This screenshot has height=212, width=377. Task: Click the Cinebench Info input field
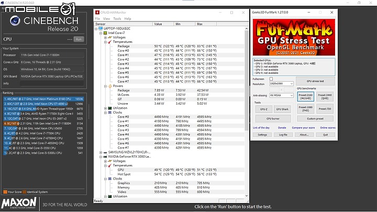click(52, 83)
